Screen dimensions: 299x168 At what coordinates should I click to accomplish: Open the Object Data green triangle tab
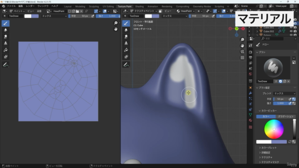250,115
